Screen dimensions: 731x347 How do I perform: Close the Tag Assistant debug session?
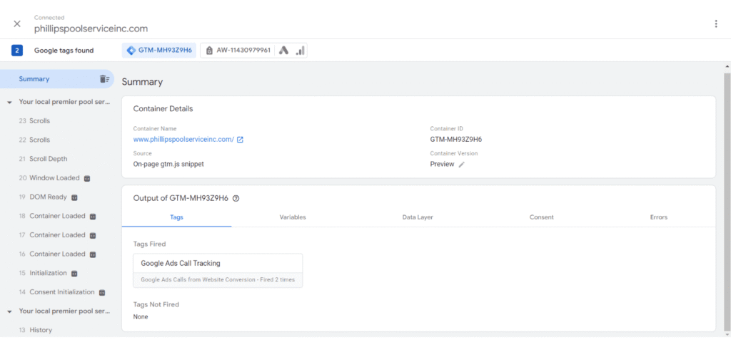pyautogui.click(x=17, y=24)
